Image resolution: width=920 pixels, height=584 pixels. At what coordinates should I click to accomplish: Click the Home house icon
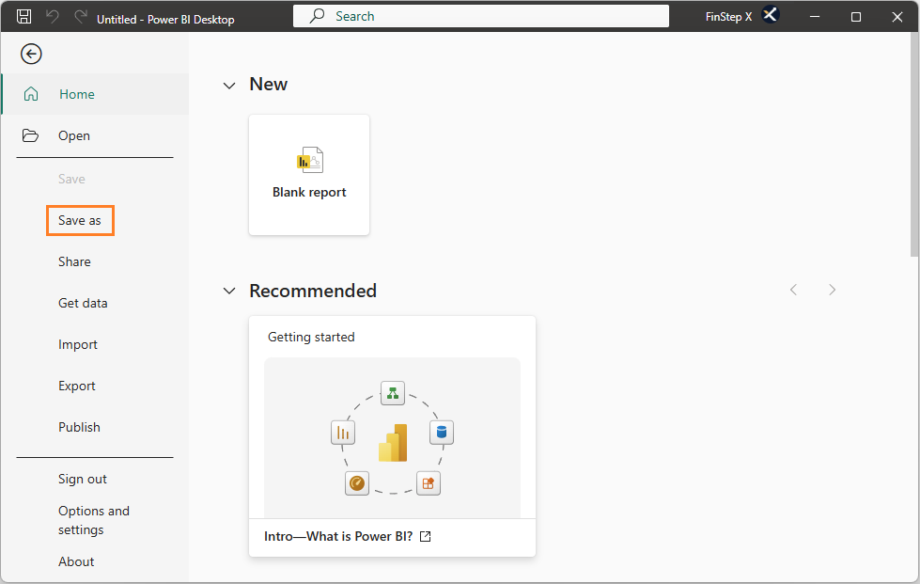[31, 94]
